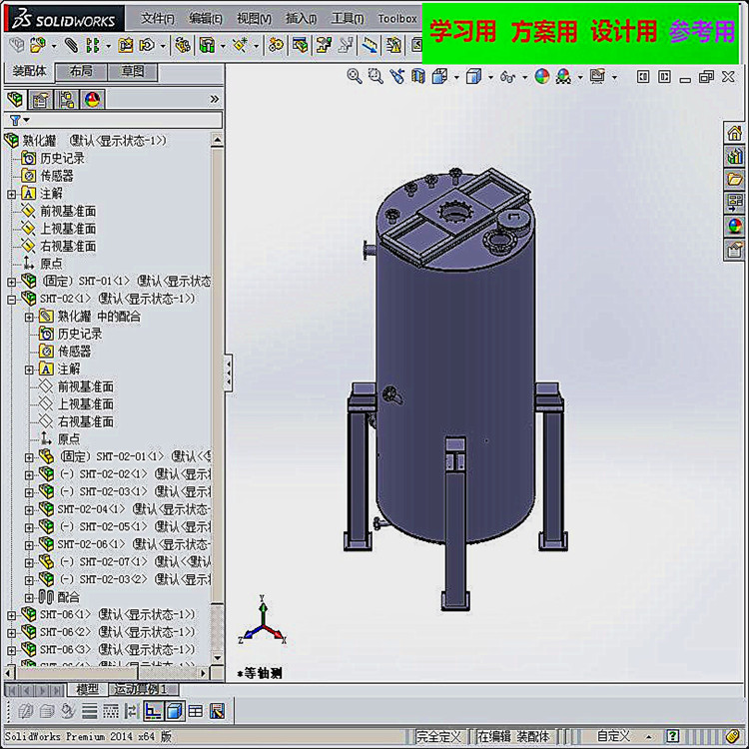
Task: Open the DisplayManager color ball tab
Action: point(92,99)
